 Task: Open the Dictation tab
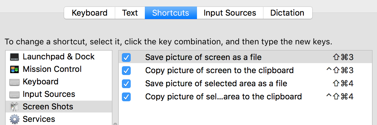[x=287, y=13]
